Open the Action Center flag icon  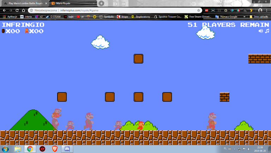tap(244, 149)
